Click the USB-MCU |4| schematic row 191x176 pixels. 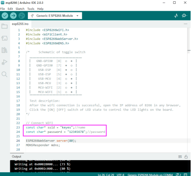click(53, 79)
